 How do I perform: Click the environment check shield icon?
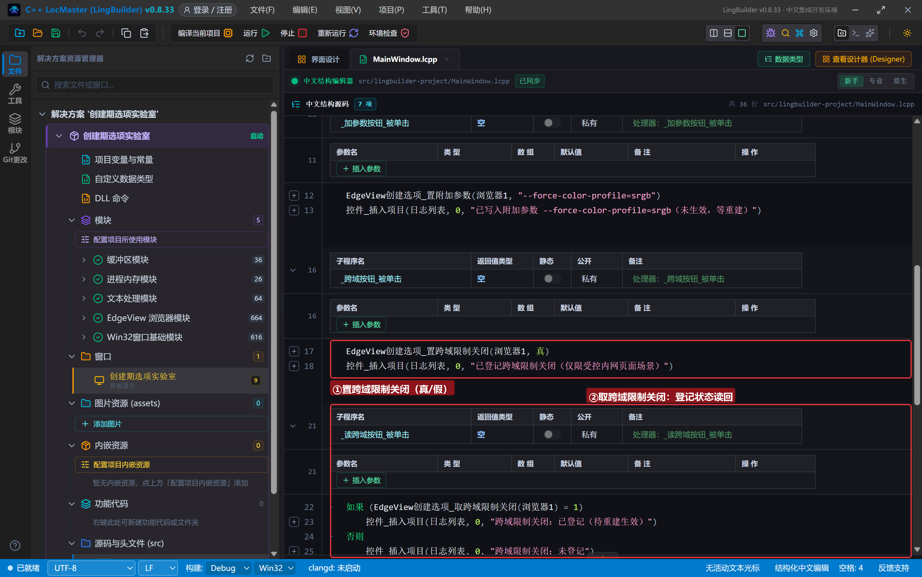coord(405,33)
